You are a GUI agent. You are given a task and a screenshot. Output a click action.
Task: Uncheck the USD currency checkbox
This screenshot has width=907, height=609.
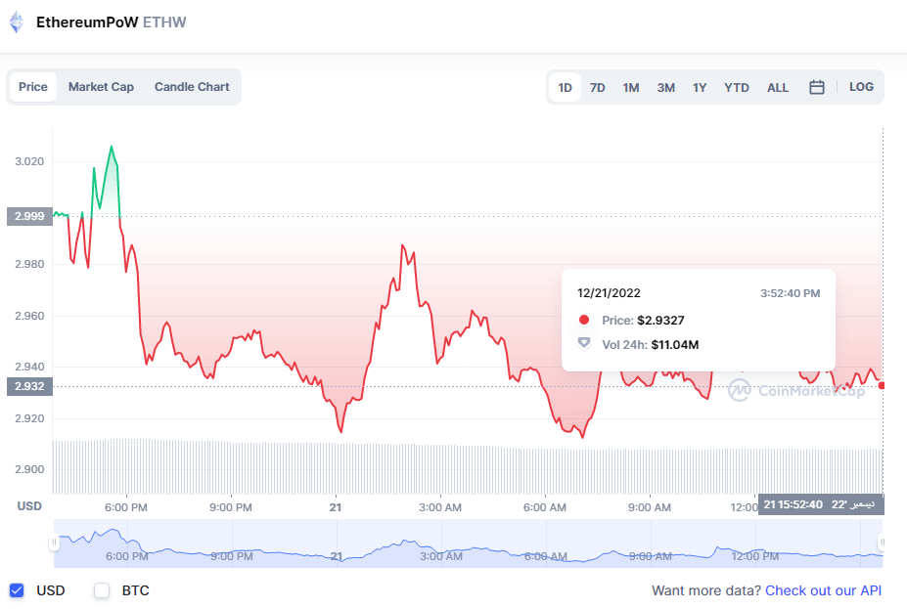[x=17, y=589]
